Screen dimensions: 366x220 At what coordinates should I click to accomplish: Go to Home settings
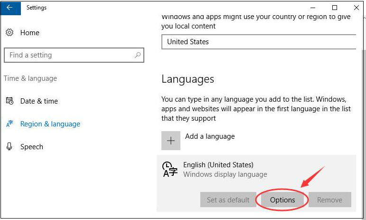coord(29,33)
